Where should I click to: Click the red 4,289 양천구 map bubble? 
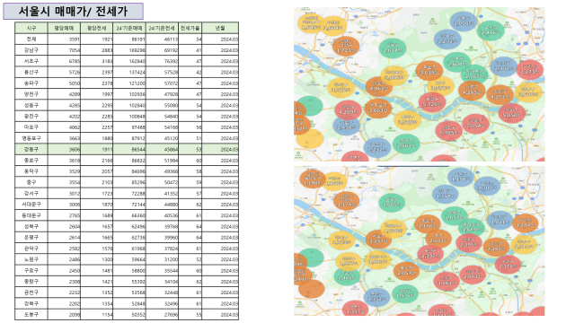[348, 109]
